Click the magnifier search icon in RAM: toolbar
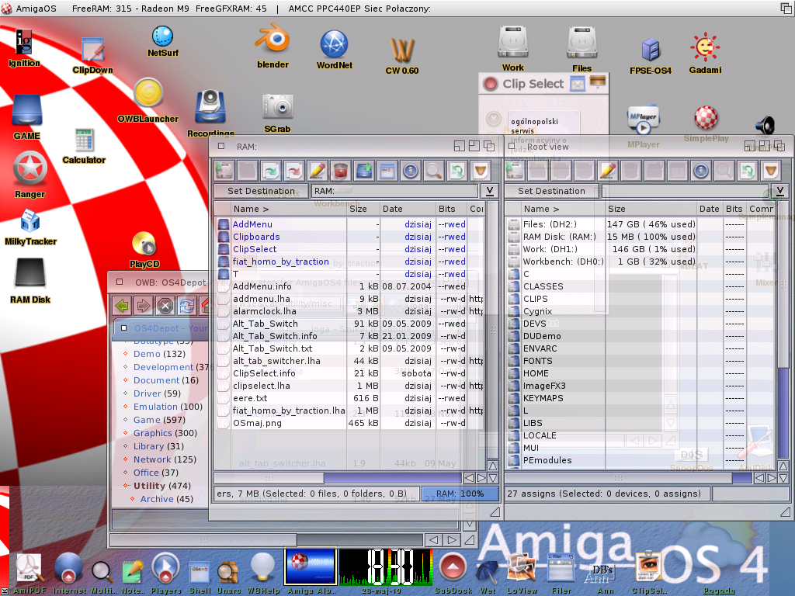The image size is (795, 596). point(433,171)
